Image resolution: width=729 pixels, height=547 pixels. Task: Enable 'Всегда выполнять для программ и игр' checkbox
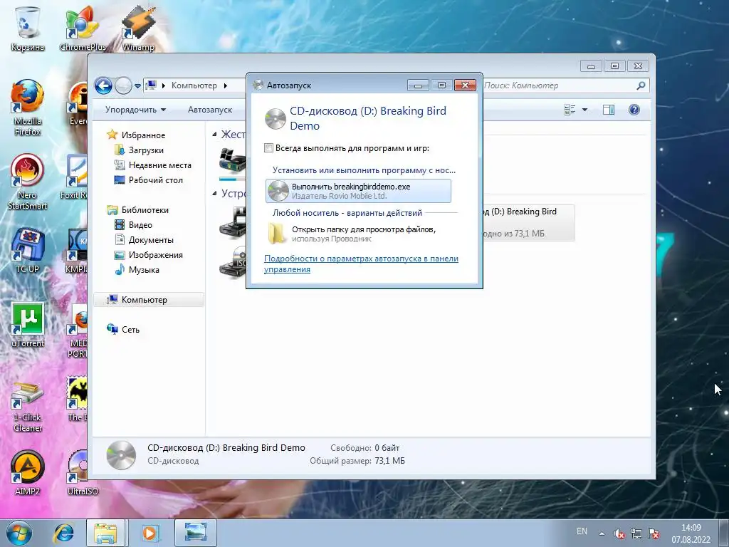tap(268, 148)
